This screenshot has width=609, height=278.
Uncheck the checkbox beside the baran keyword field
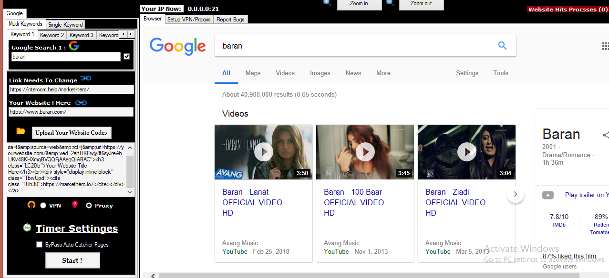(126, 57)
